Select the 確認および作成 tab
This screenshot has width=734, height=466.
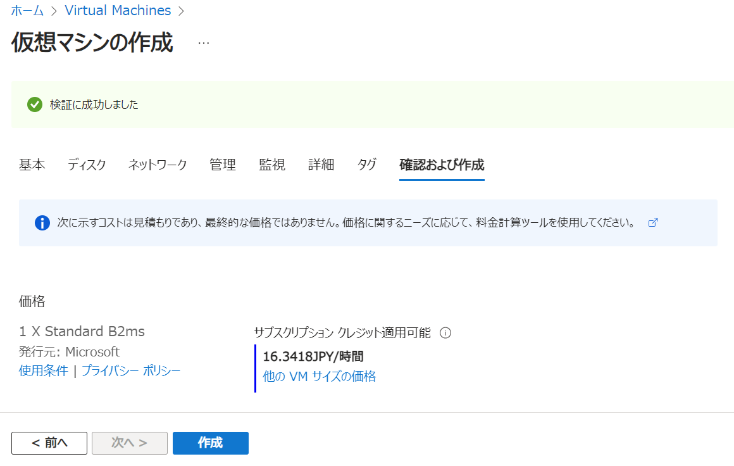tap(442, 165)
